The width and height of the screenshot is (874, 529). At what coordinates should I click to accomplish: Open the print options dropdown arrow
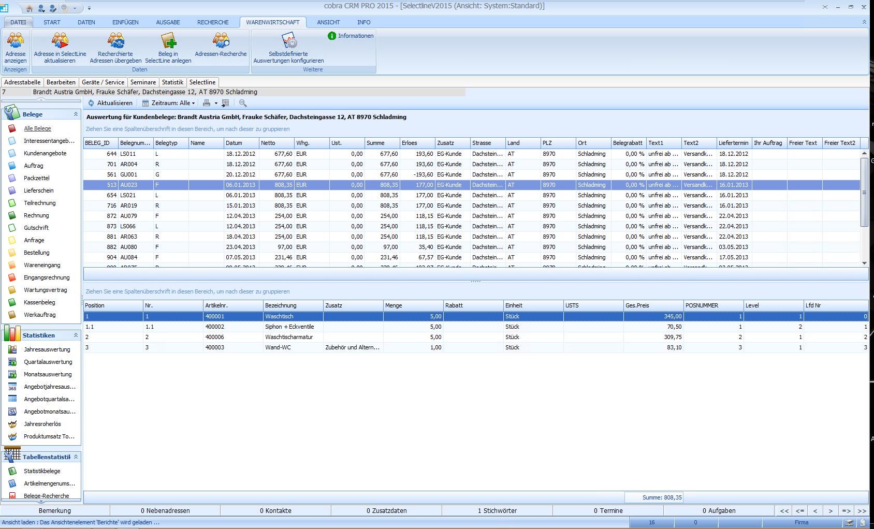click(216, 103)
